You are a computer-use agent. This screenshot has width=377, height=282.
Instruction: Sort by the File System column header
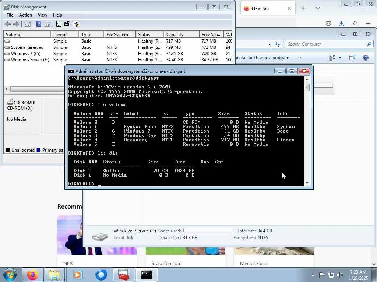(x=120, y=34)
